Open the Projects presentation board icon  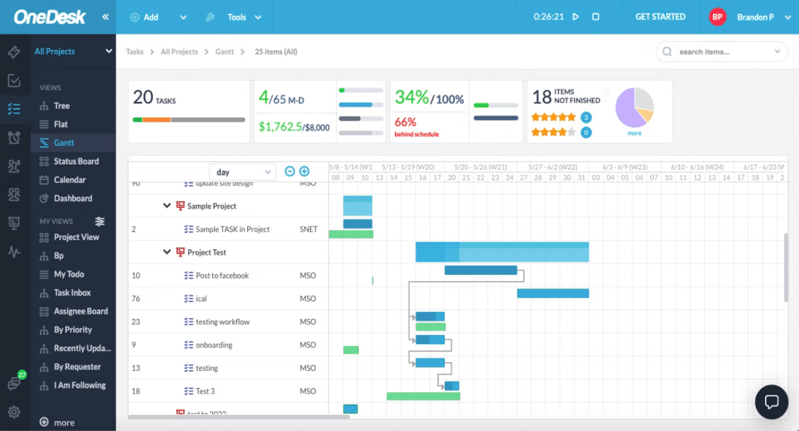click(x=14, y=223)
